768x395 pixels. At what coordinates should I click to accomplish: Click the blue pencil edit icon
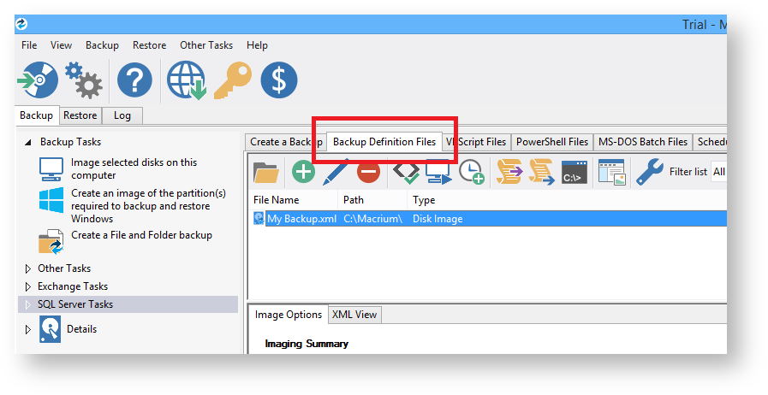coord(335,172)
